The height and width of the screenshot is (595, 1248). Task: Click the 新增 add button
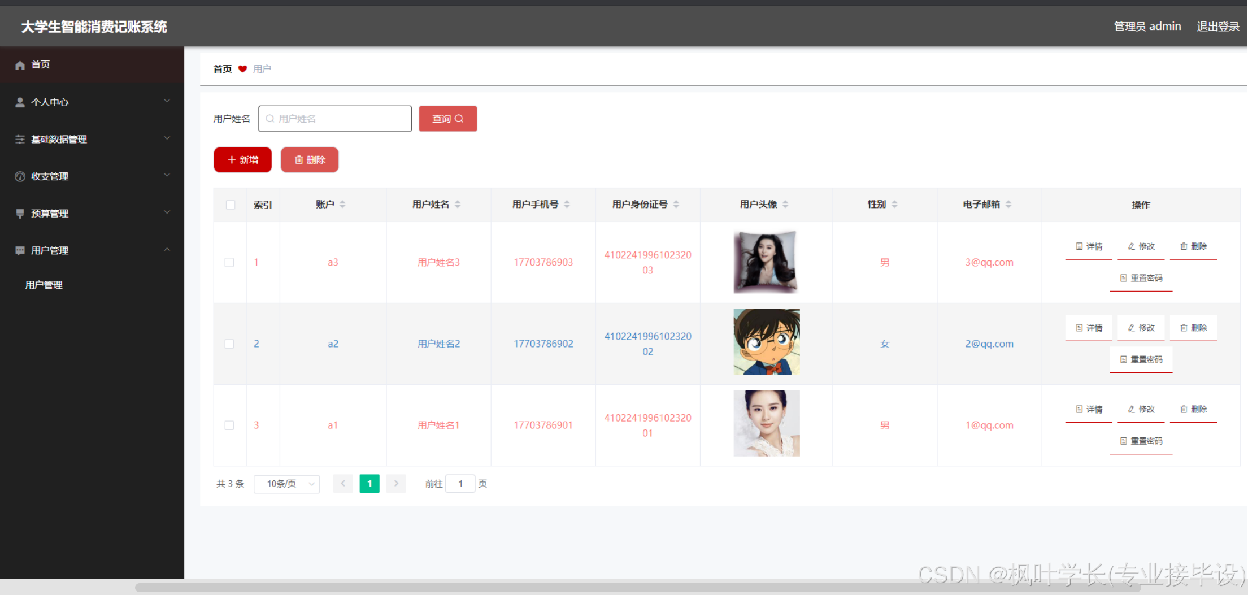click(243, 160)
